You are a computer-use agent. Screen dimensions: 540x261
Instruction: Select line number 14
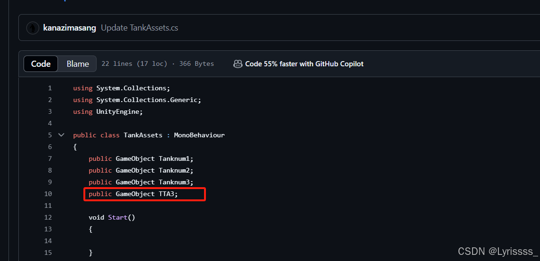48,241
